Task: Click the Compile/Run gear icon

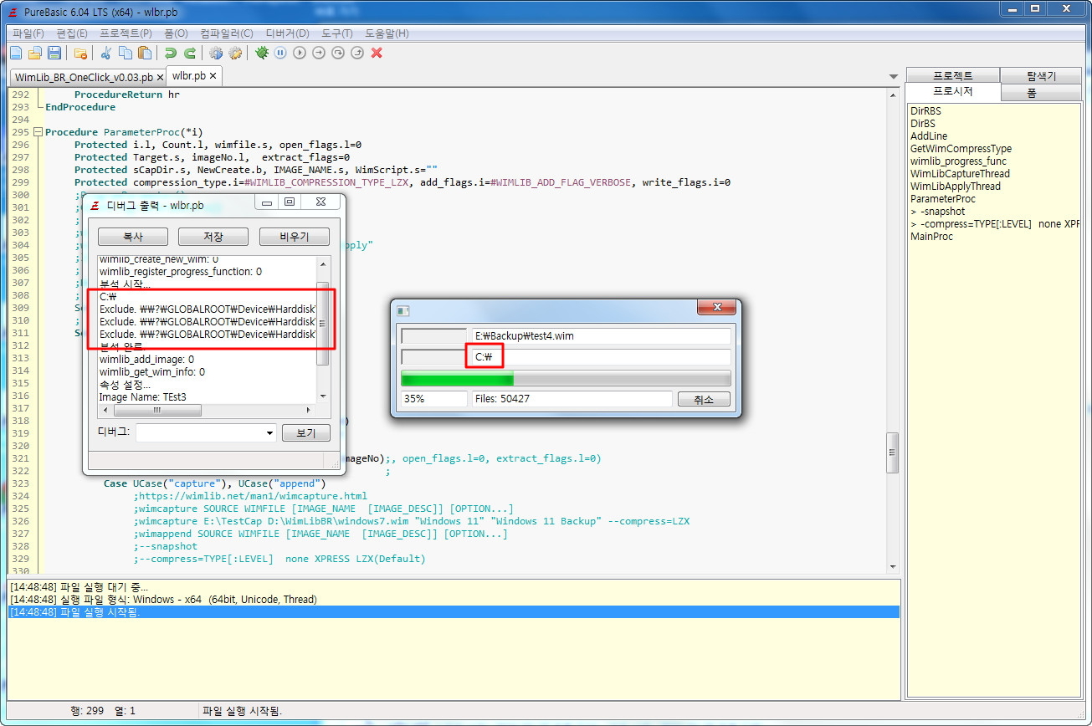Action: 216,53
